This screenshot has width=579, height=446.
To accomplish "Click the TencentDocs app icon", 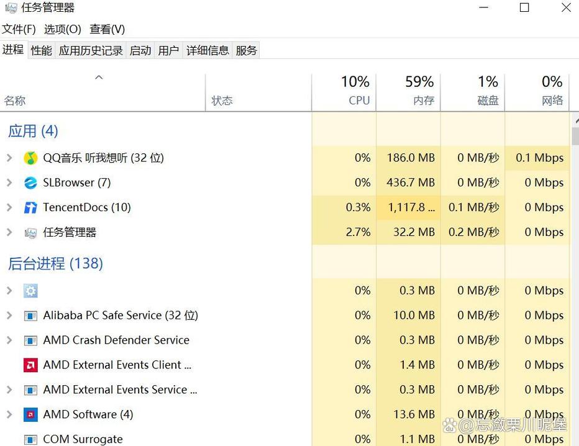I will pos(30,207).
